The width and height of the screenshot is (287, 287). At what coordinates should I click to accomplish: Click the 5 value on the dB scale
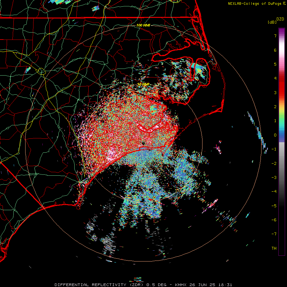pyautogui.click(x=275, y=64)
